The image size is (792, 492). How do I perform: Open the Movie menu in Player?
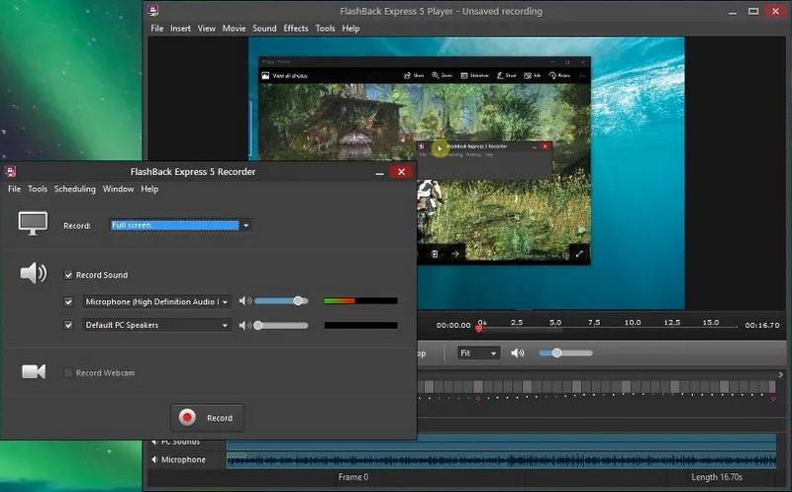(x=234, y=29)
